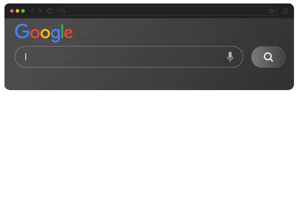Minimize the window with the yellow dot
298x203 pixels.
click(17, 11)
